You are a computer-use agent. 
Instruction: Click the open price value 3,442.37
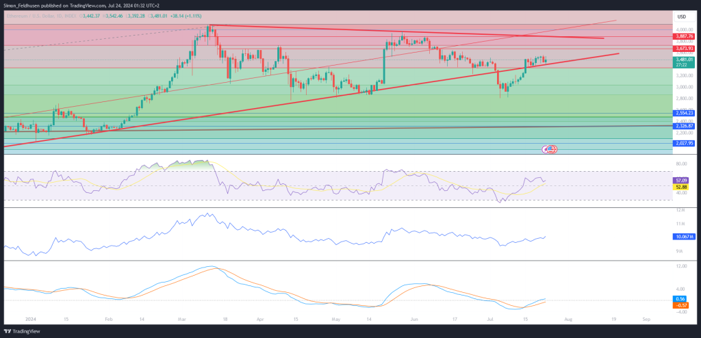click(x=92, y=16)
